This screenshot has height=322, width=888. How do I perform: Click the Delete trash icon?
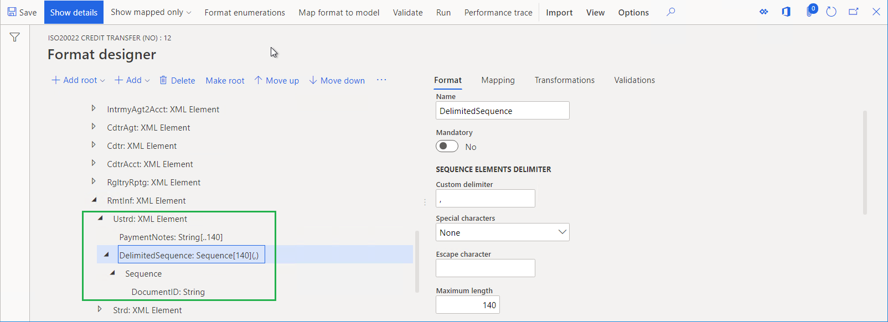163,80
